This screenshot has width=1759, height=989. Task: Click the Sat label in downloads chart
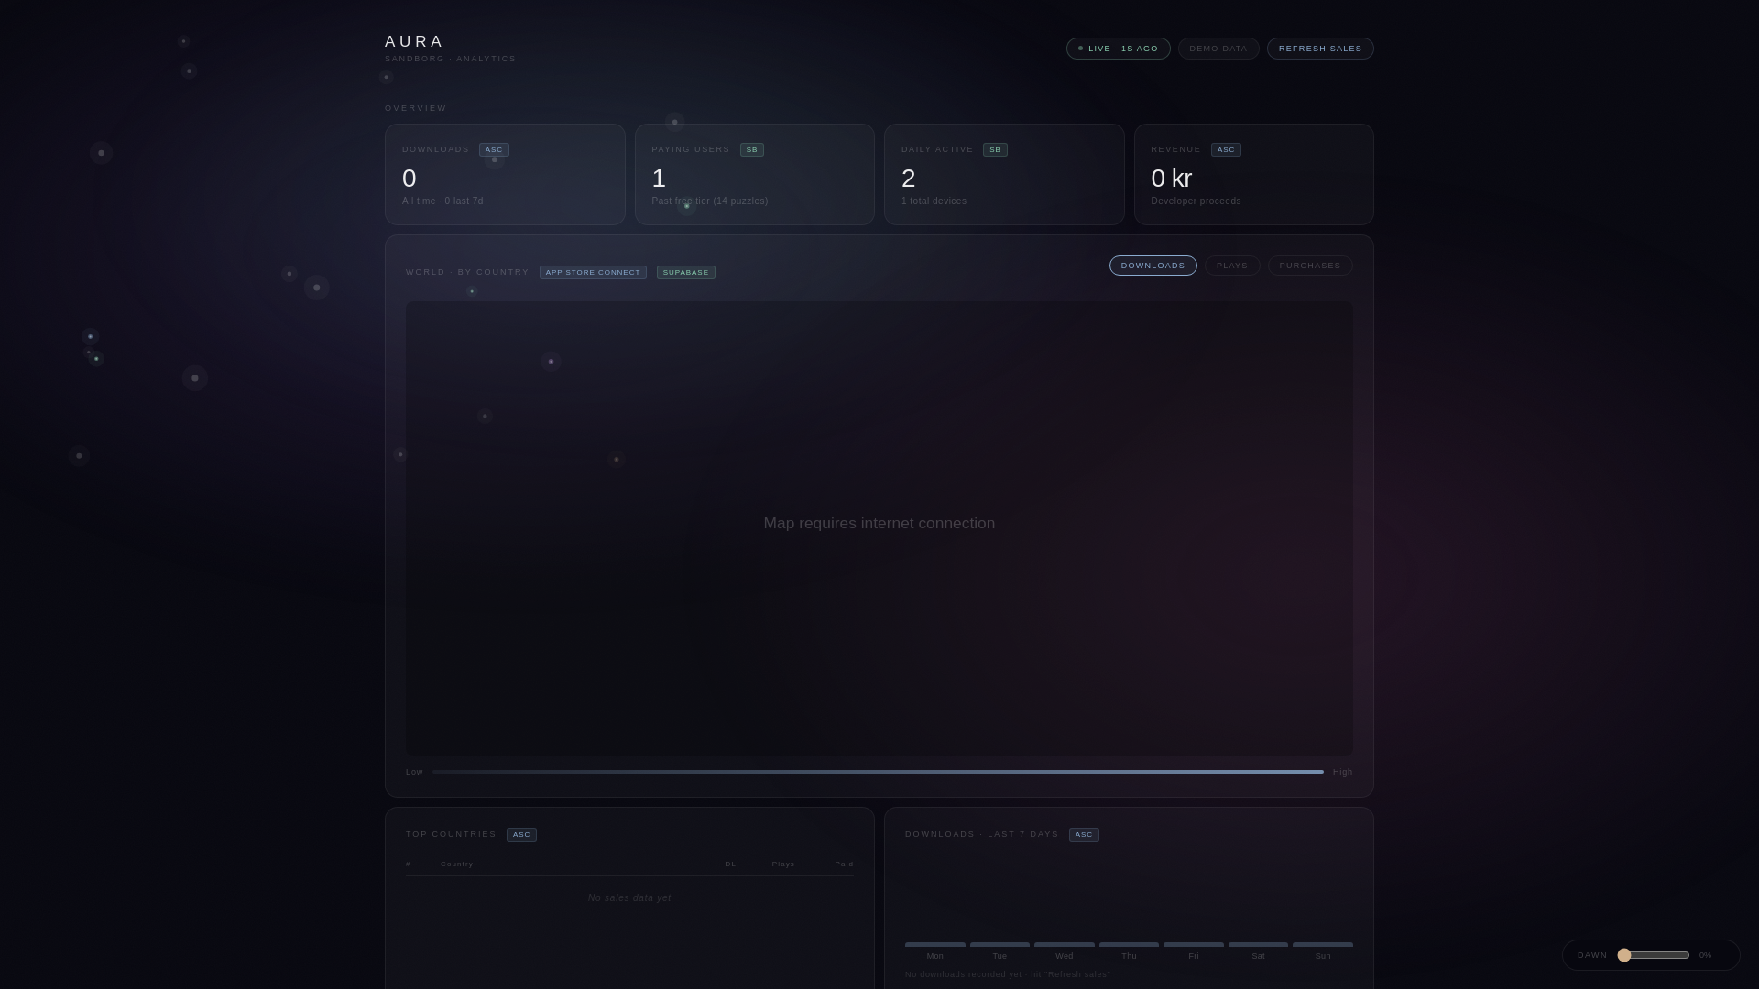[x=1258, y=956]
